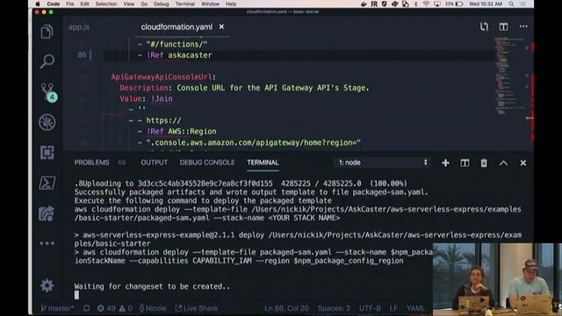562x316 pixels.
Task: Select the terminal '1: node' dropdown
Action: (x=382, y=162)
